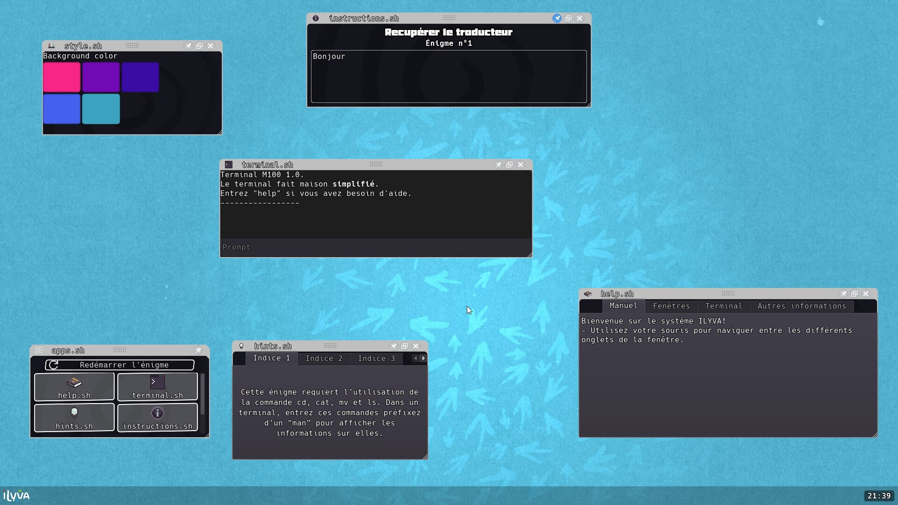Viewport: 898px width, 505px height.
Task: Switch to the Manuel tab in help.sh
Action: tap(623, 306)
